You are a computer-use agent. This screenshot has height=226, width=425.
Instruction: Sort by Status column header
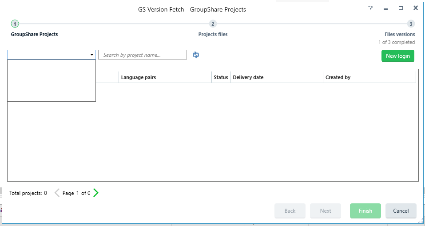click(221, 77)
